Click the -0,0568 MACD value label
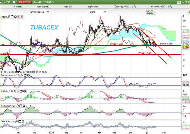Screen dimensions: 190x134 (186, 102)
